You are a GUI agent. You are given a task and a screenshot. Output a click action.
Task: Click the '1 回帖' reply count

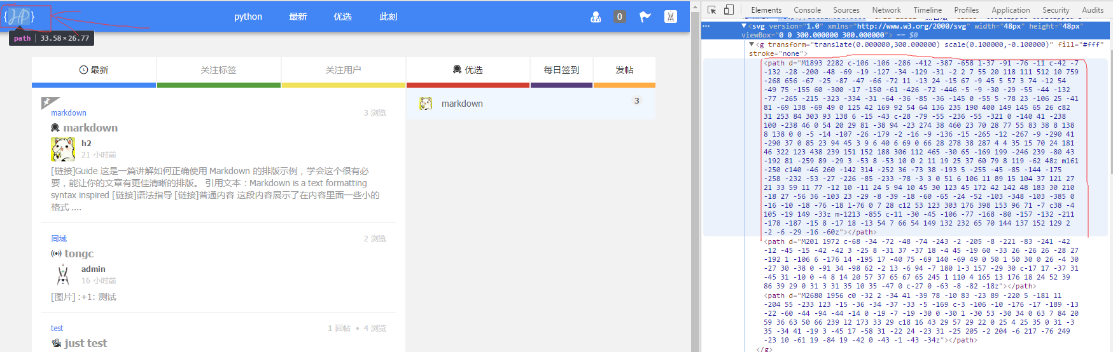(x=339, y=328)
